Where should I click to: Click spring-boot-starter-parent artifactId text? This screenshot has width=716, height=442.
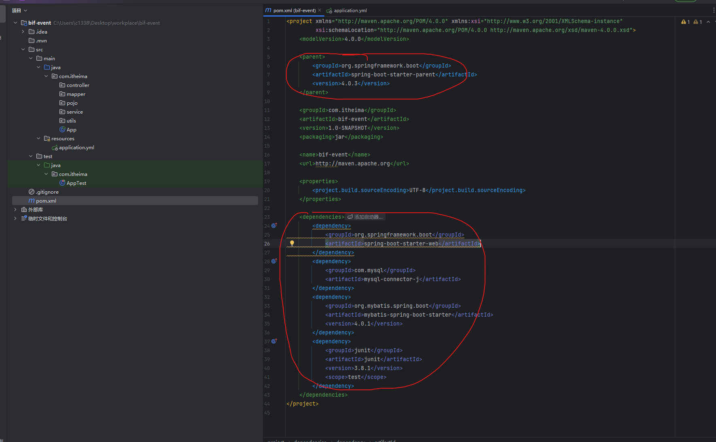click(x=393, y=75)
